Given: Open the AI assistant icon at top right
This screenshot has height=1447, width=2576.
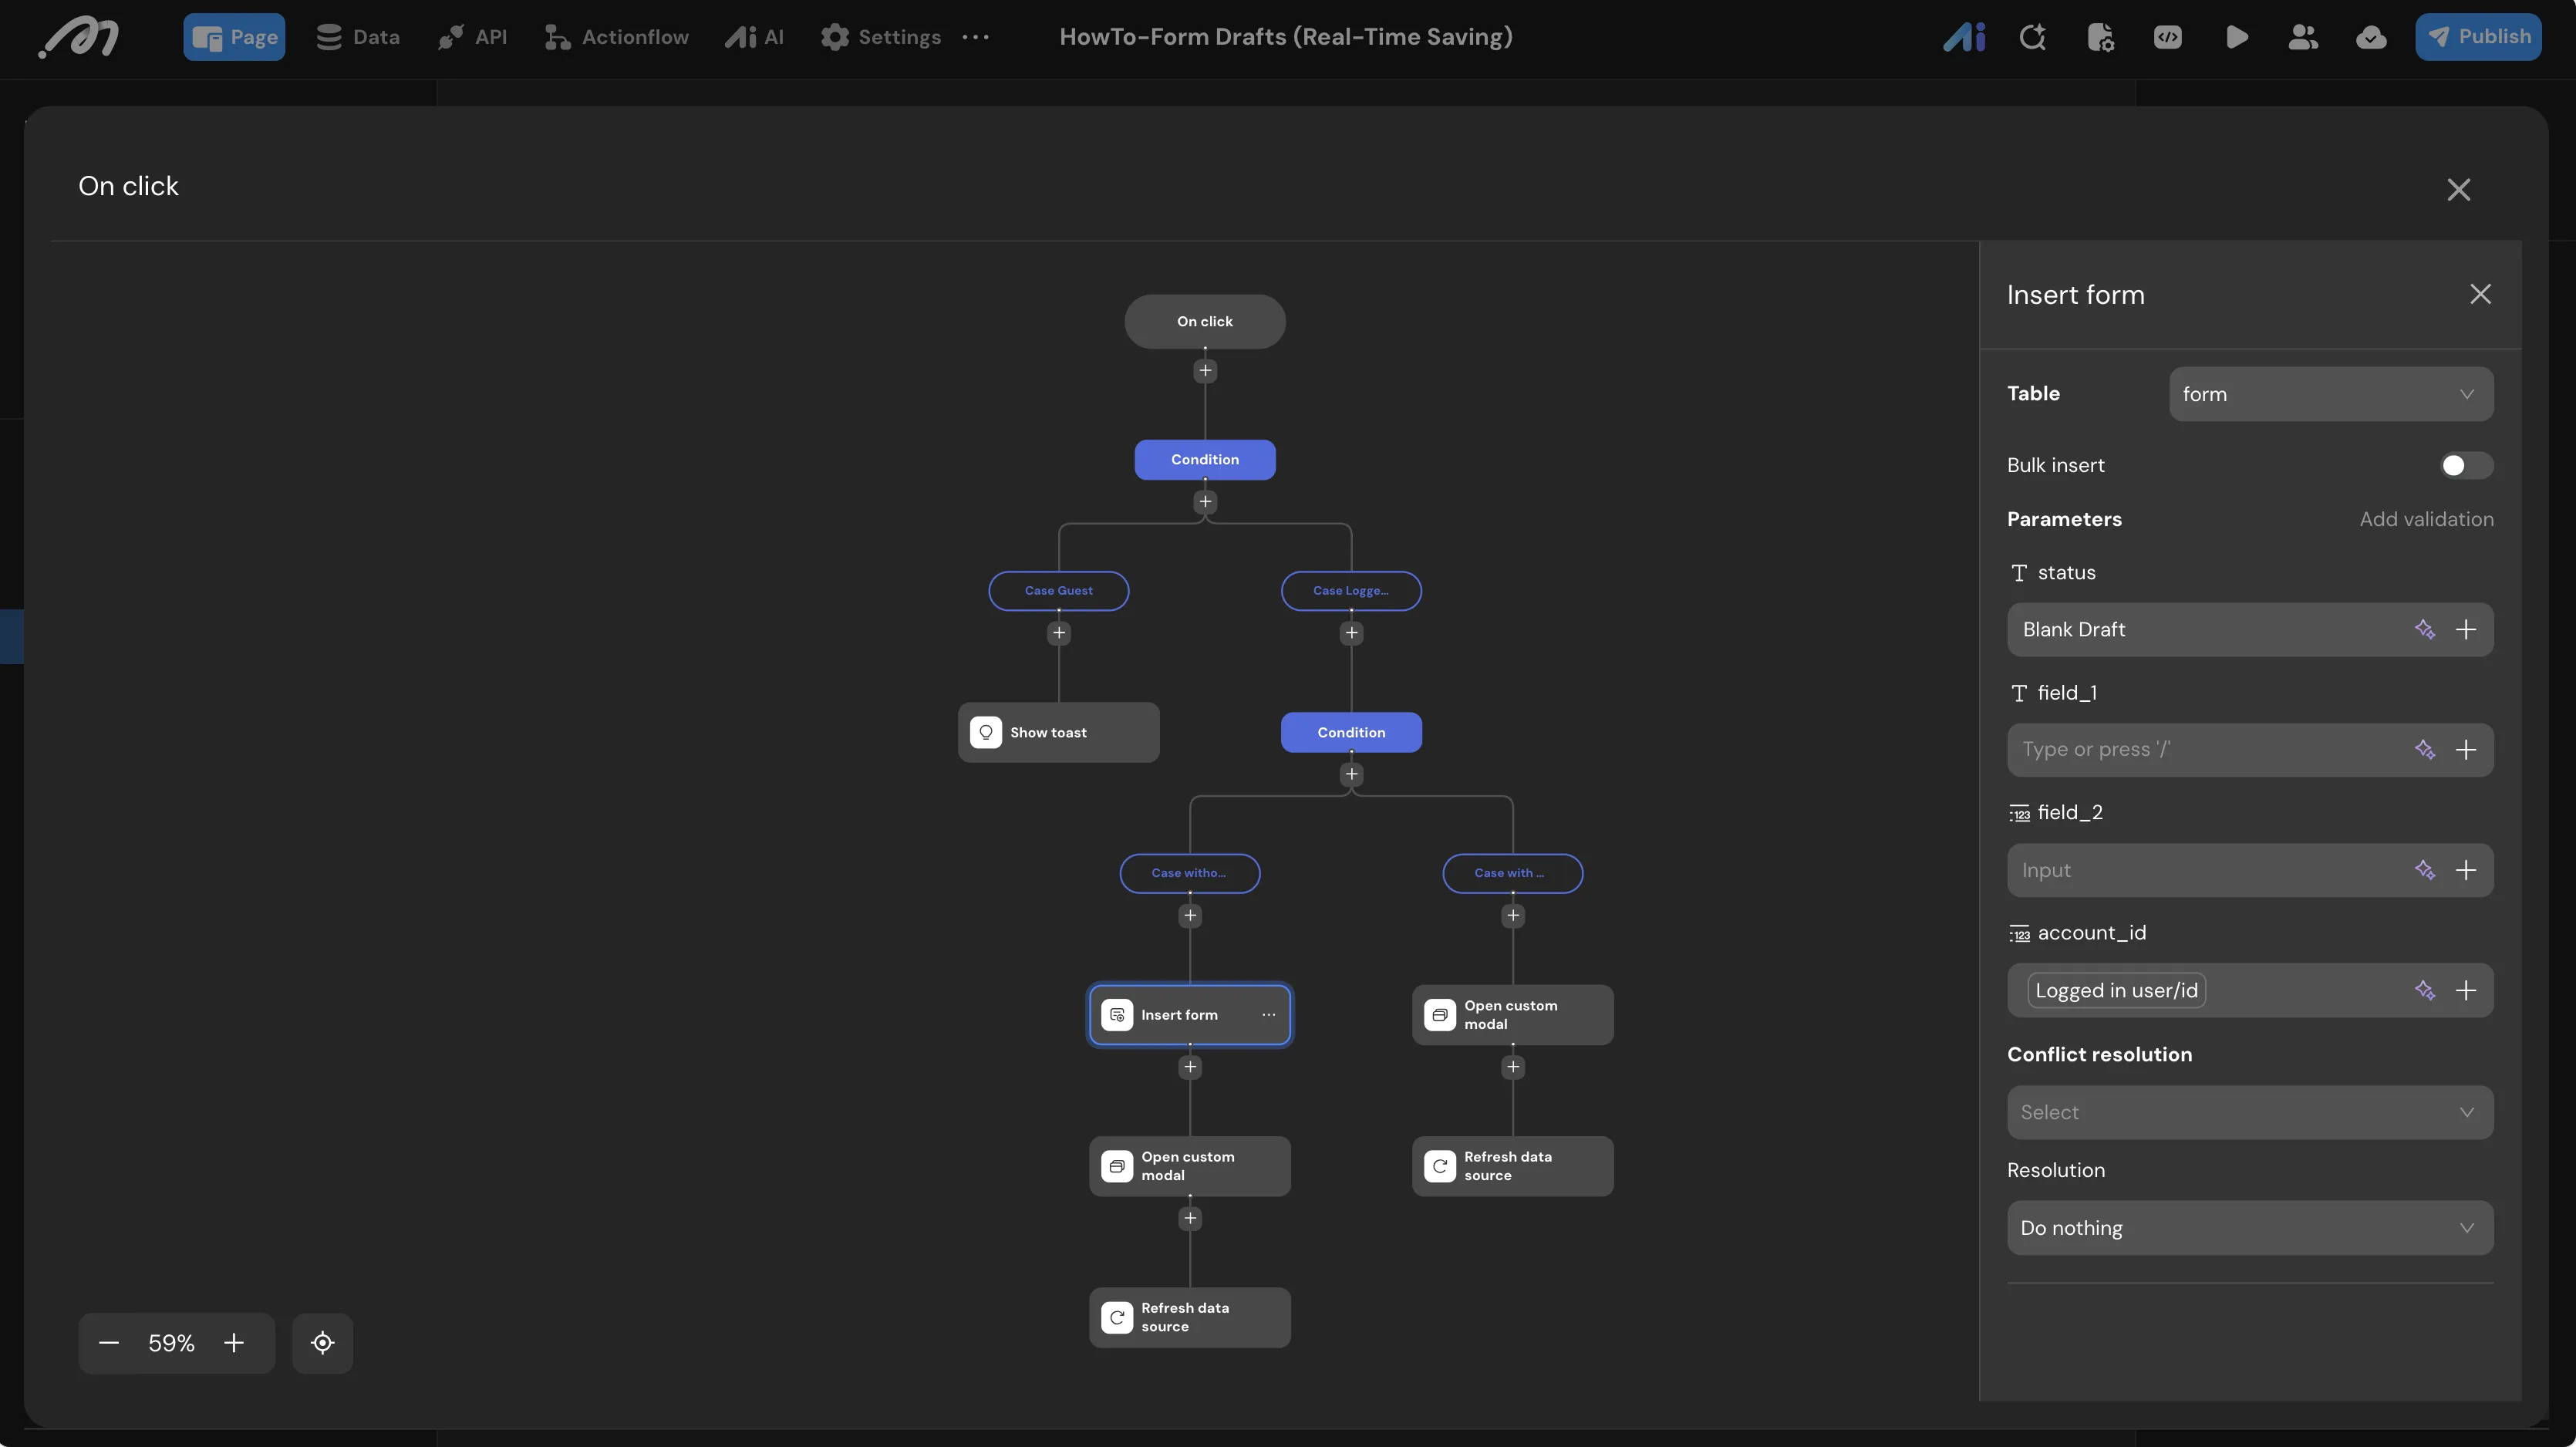Looking at the screenshot, I should [x=1964, y=37].
